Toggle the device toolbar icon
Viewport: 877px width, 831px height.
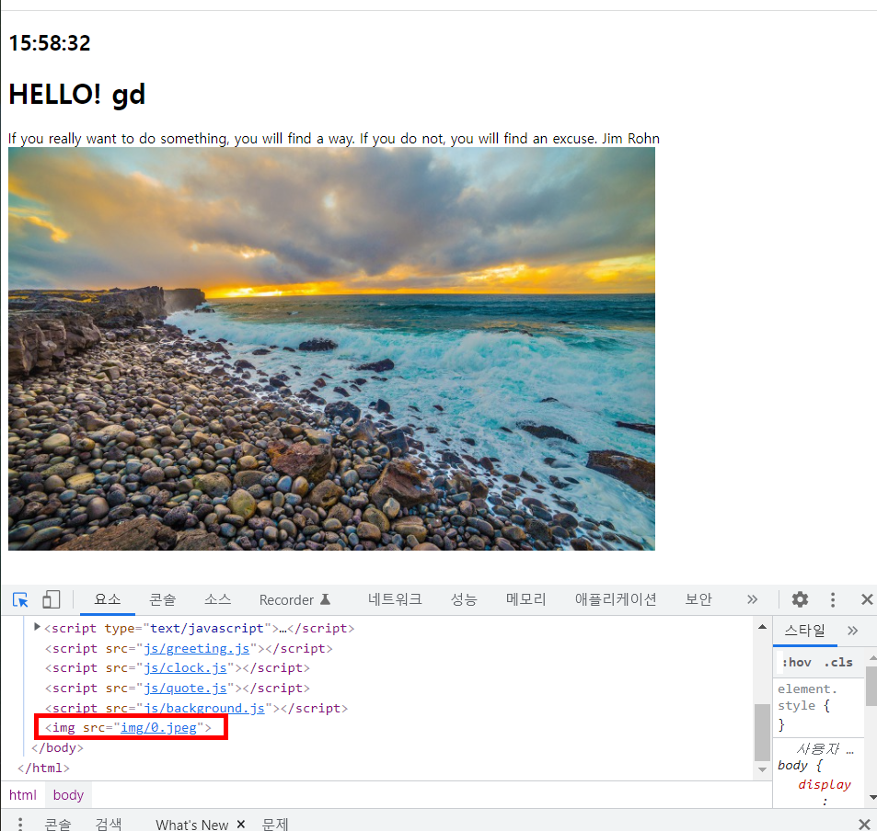(x=52, y=599)
